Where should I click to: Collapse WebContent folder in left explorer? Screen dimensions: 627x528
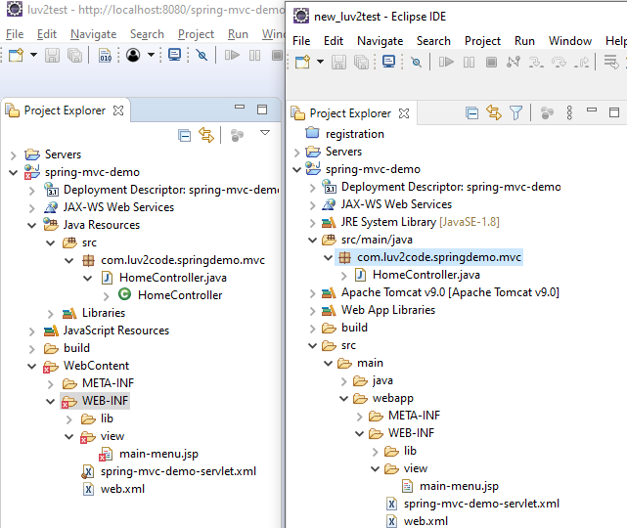tap(32, 366)
